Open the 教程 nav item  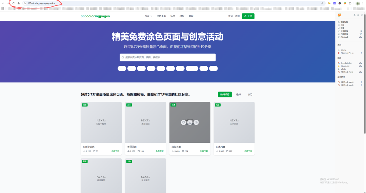pyautogui.click(x=191, y=16)
